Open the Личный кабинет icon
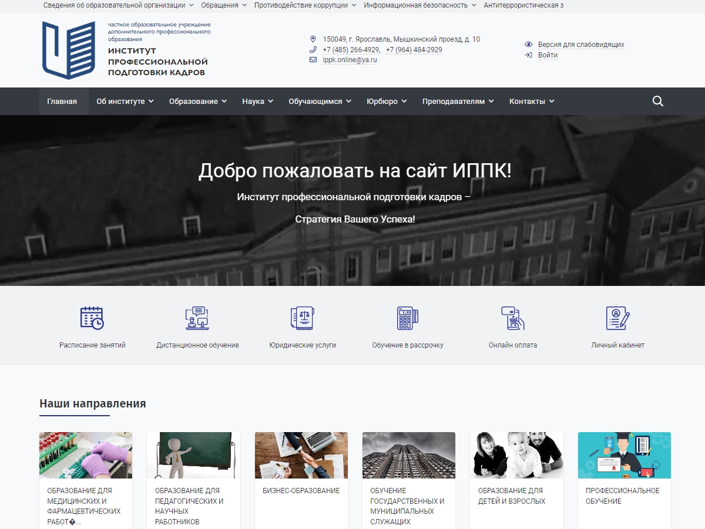The image size is (705, 529). point(618,318)
